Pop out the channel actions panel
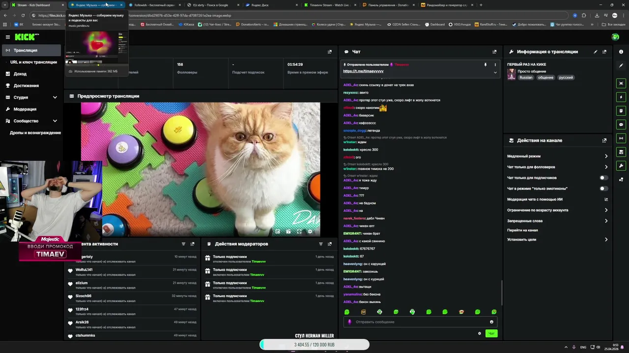629x353 pixels. coord(604,140)
